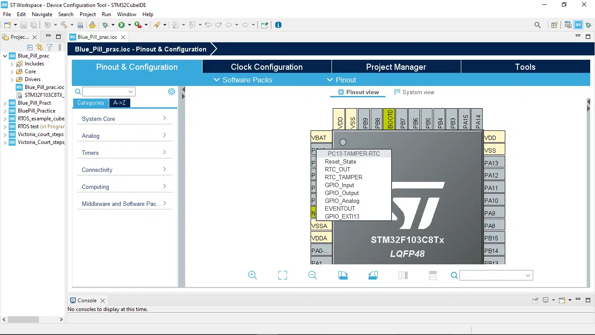Open the blue information center icon

point(278,25)
